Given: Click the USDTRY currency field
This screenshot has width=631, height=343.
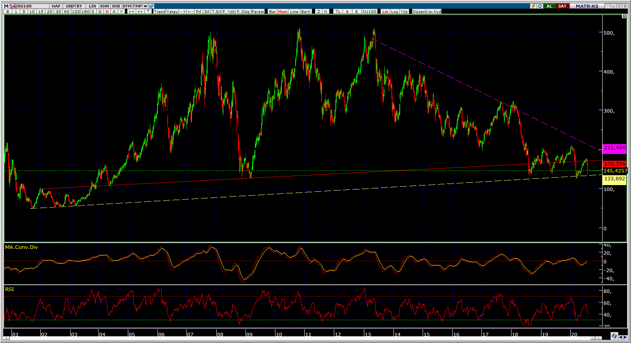Looking at the screenshot, I should tap(74, 6).
